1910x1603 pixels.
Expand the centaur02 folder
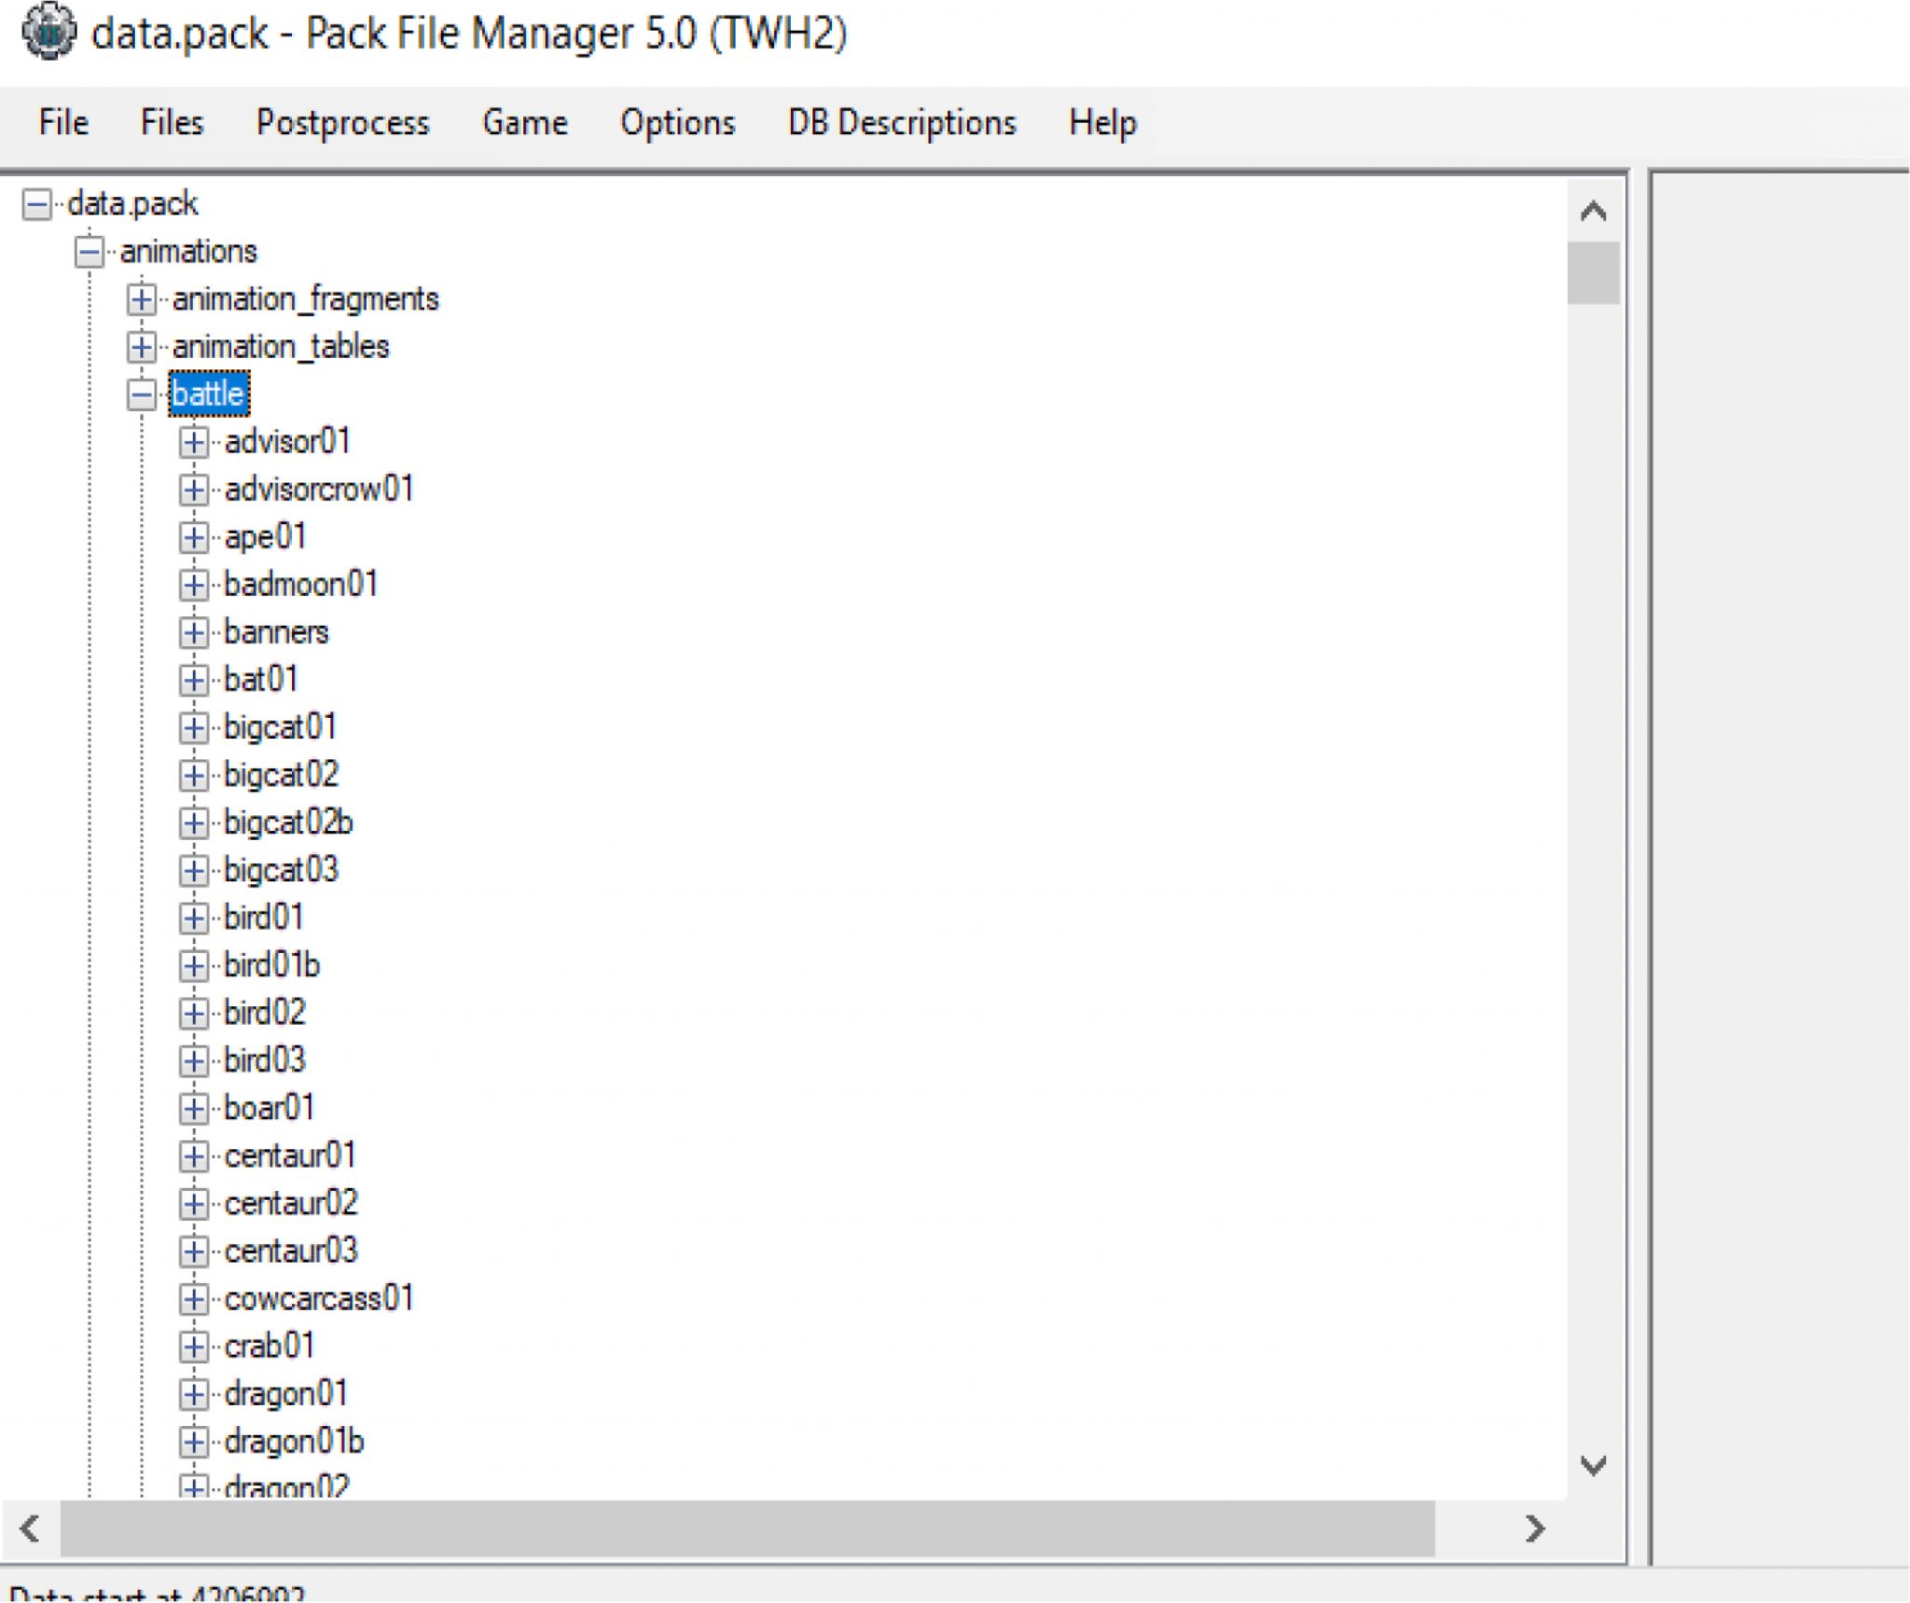(193, 1204)
